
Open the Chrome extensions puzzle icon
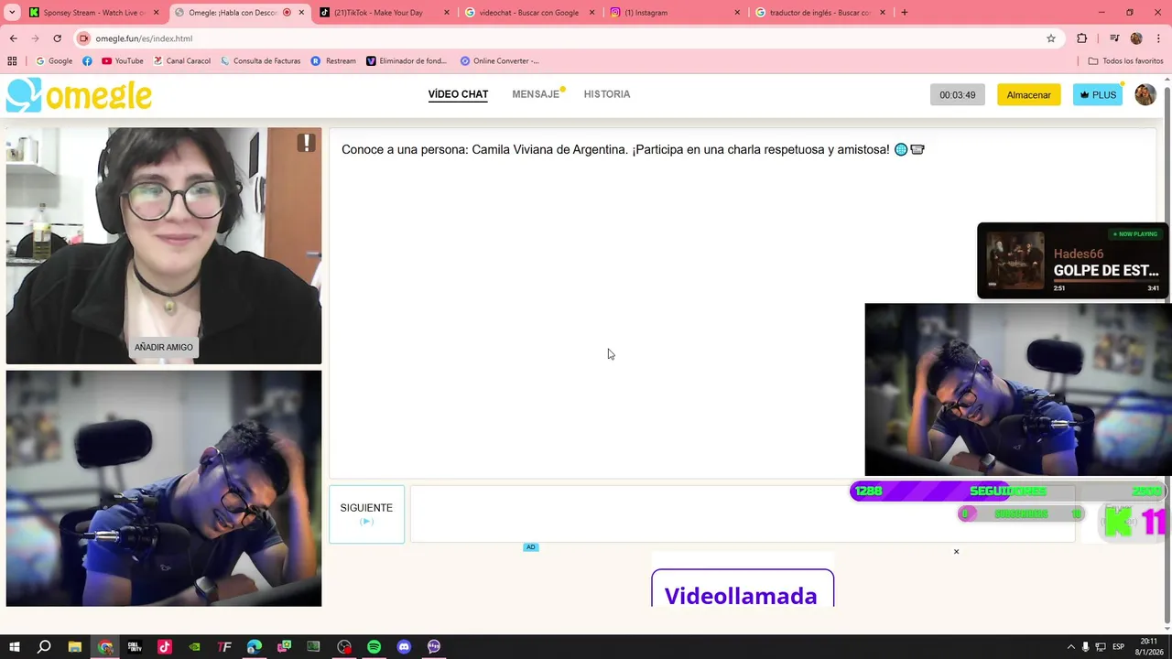pyautogui.click(x=1082, y=38)
